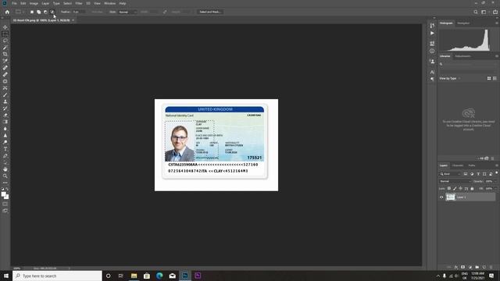Select the Gradient tool

[x=5, y=122]
